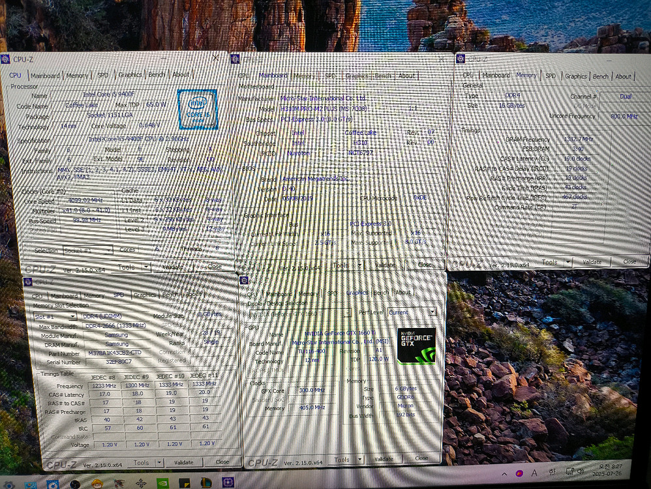Click the Intel Core i5 logo badge
Screen dimensions: 651x489
click(198, 109)
